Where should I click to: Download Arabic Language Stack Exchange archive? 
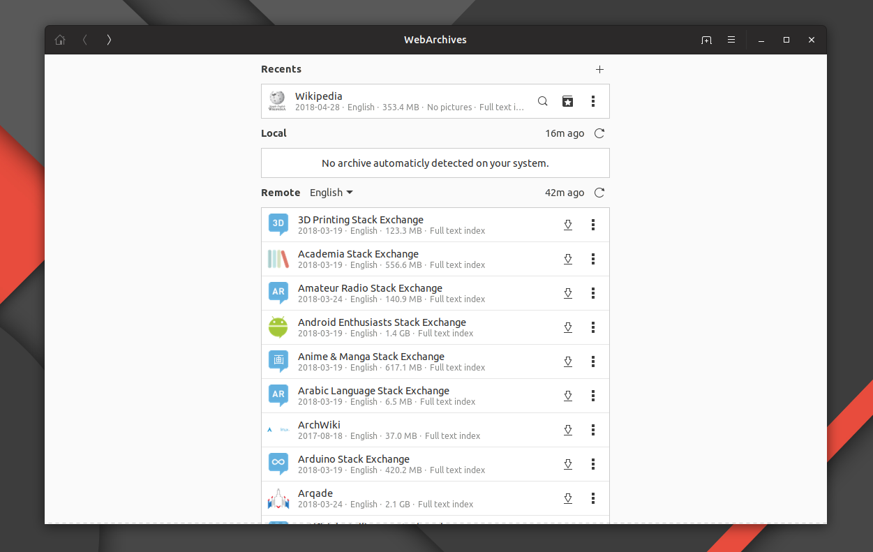pyautogui.click(x=568, y=396)
